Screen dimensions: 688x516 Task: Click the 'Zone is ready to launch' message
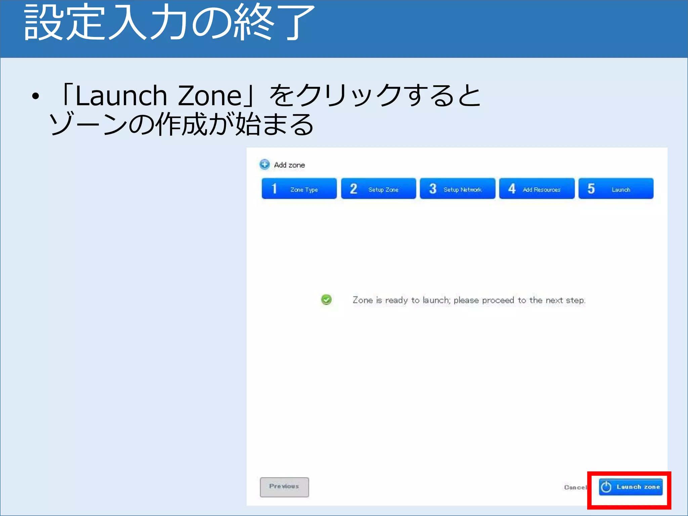coord(469,300)
